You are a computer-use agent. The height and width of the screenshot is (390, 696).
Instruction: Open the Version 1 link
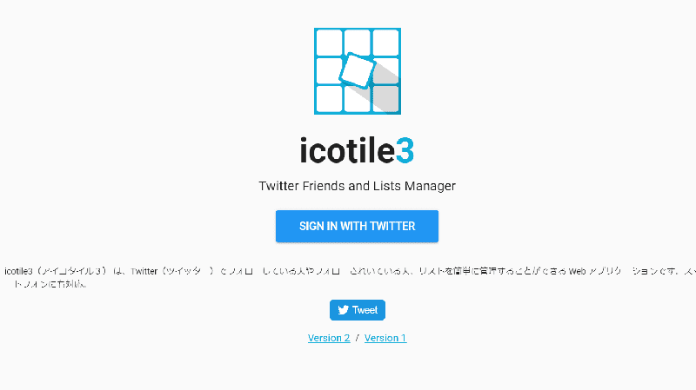point(385,338)
